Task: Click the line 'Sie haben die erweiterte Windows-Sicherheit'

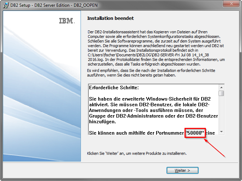Action: point(150,99)
